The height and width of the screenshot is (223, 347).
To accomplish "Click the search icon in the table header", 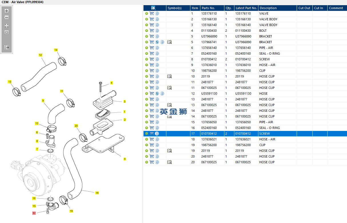I will 153,8.
